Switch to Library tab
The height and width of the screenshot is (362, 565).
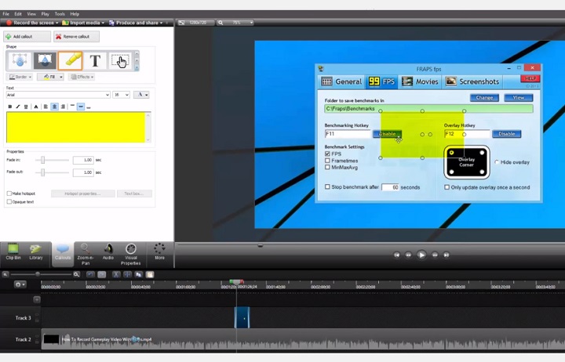coord(35,252)
